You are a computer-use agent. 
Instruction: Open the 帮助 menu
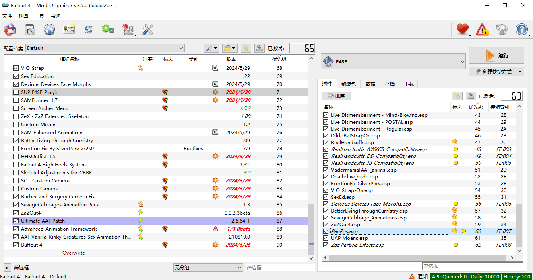coord(56,16)
